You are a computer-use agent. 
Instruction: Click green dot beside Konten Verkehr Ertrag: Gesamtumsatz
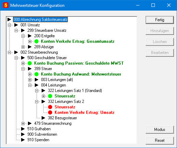coord(36,41)
